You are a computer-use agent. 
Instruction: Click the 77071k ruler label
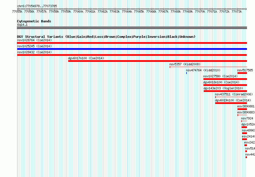click(x=212, y=12)
